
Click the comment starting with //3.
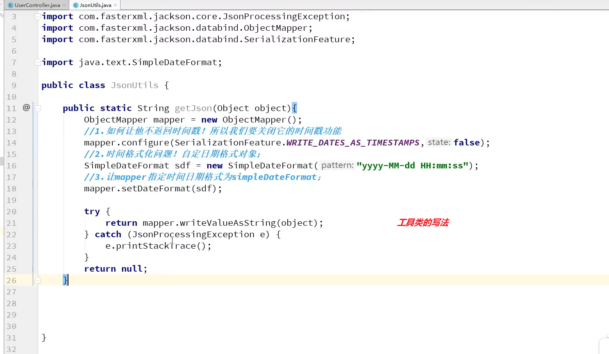202,177
